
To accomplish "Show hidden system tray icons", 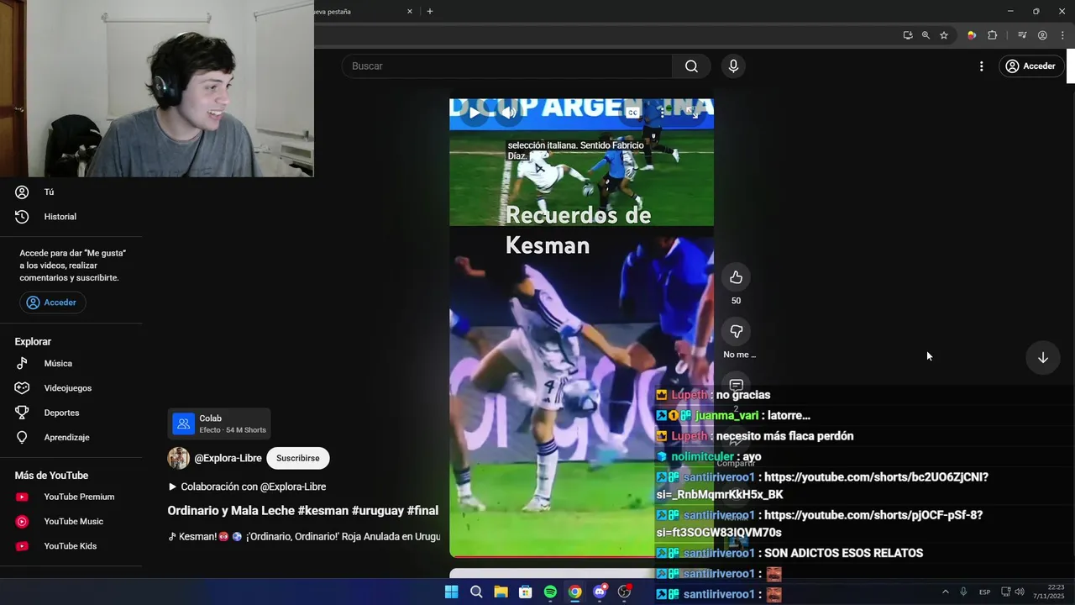I will [x=945, y=592].
